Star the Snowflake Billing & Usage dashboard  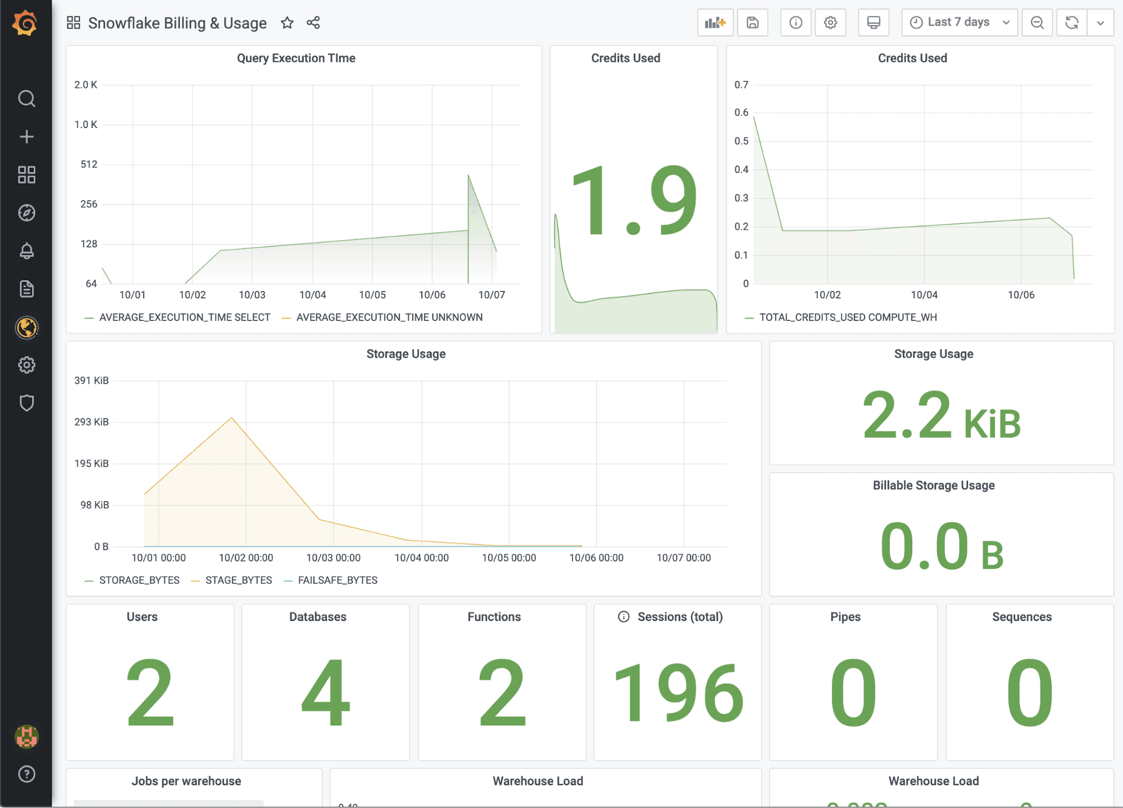(x=287, y=22)
